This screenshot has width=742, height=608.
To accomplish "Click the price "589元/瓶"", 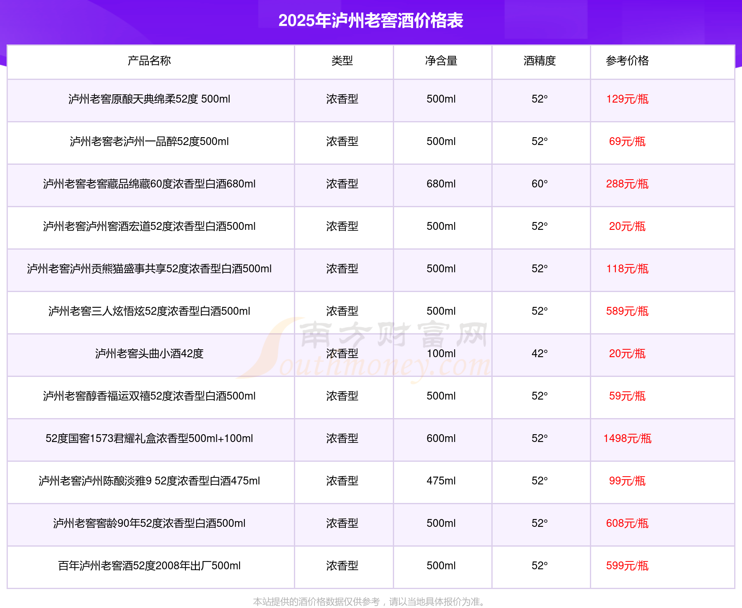I will tap(627, 311).
